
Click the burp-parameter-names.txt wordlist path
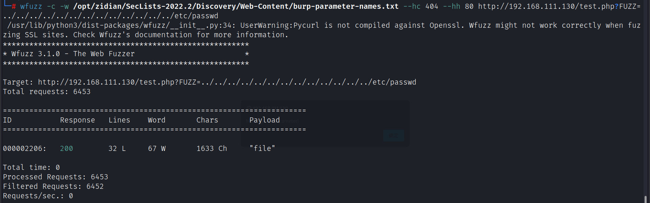click(236, 6)
